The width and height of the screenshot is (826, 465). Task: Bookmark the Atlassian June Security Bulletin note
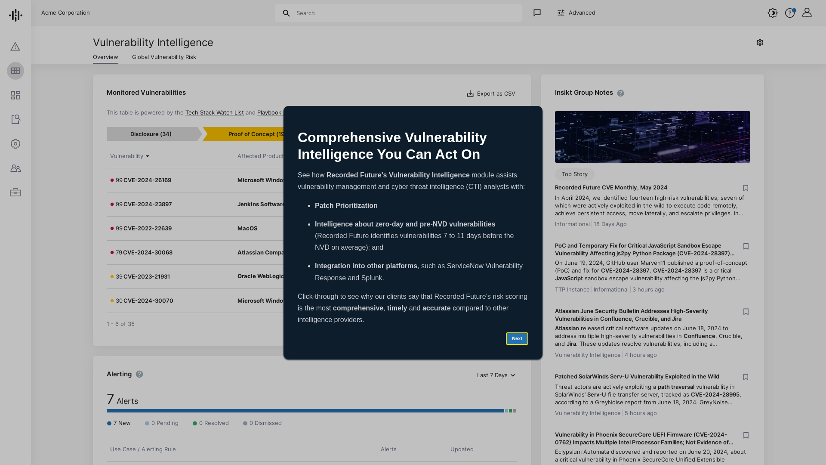pyautogui.click(x=746, y=312)
